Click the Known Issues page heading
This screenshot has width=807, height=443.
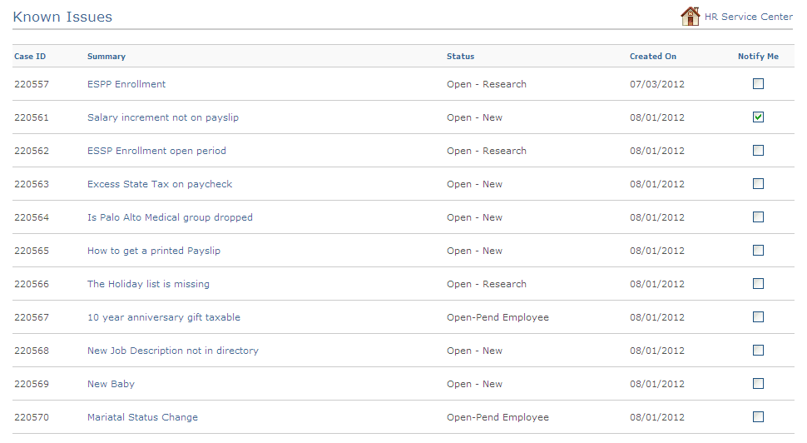pos(62,17)
